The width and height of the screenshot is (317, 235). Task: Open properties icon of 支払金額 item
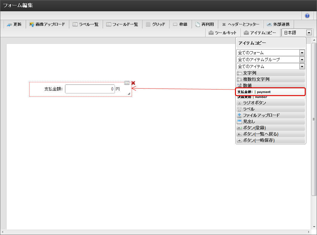tap(127, 83)
